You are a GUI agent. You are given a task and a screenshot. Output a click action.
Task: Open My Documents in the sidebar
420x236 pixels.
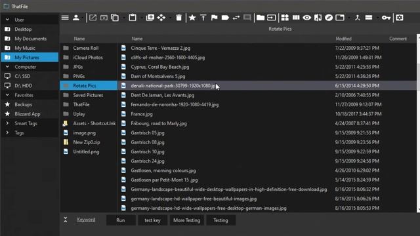click(x=30, y=39)
